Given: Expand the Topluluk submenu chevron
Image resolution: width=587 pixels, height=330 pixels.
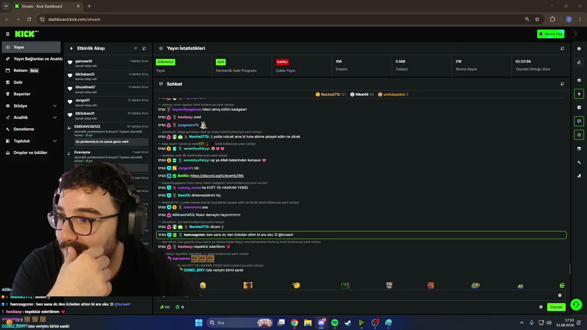Looking at the screenshot, I should pos(55,141).
